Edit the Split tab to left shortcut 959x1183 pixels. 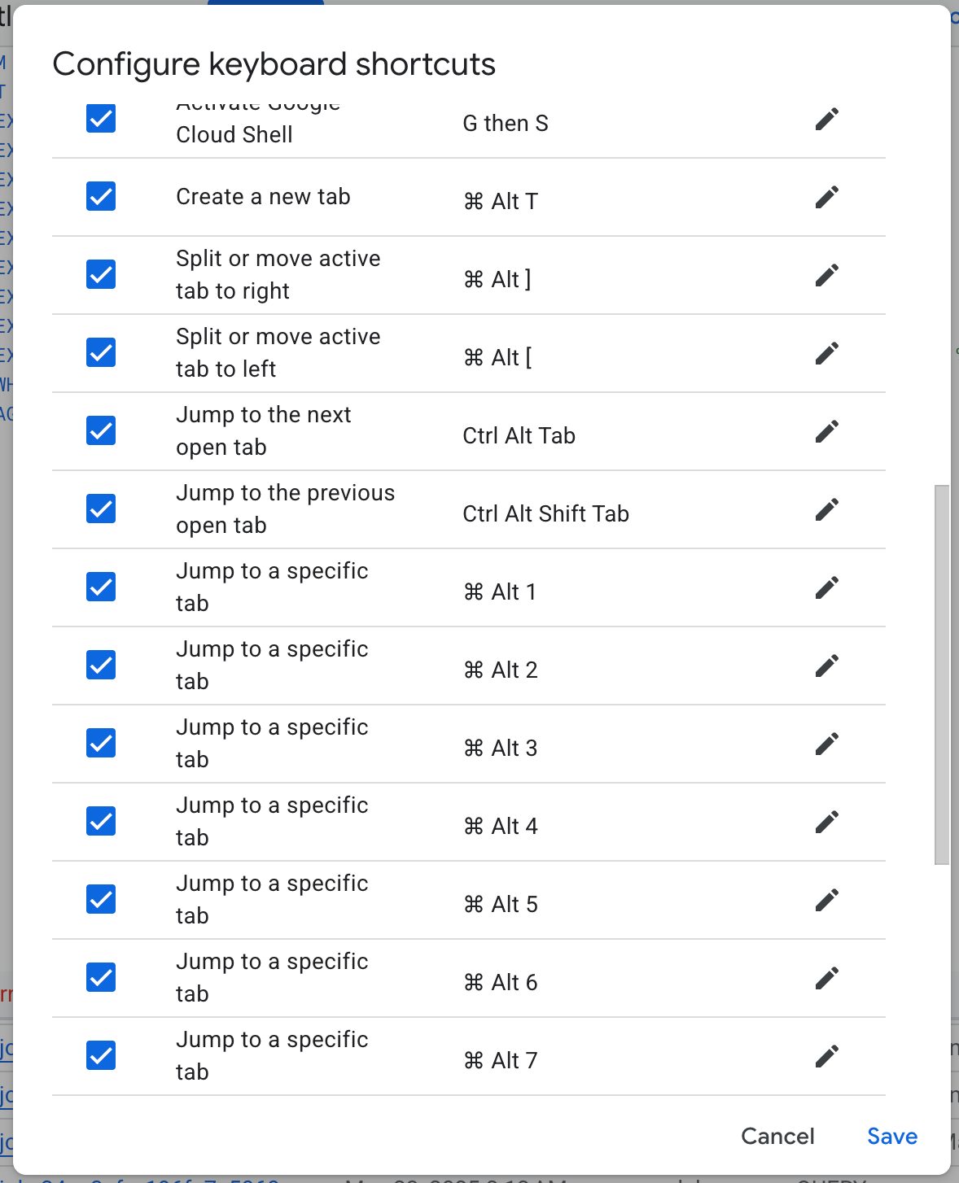click(x=826, y=354)
